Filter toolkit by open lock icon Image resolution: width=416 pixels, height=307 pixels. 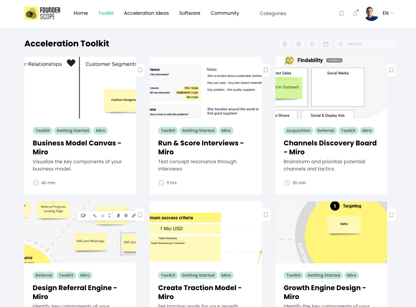coord(299,44)
